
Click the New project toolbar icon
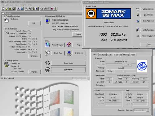[x=3, y=9]
